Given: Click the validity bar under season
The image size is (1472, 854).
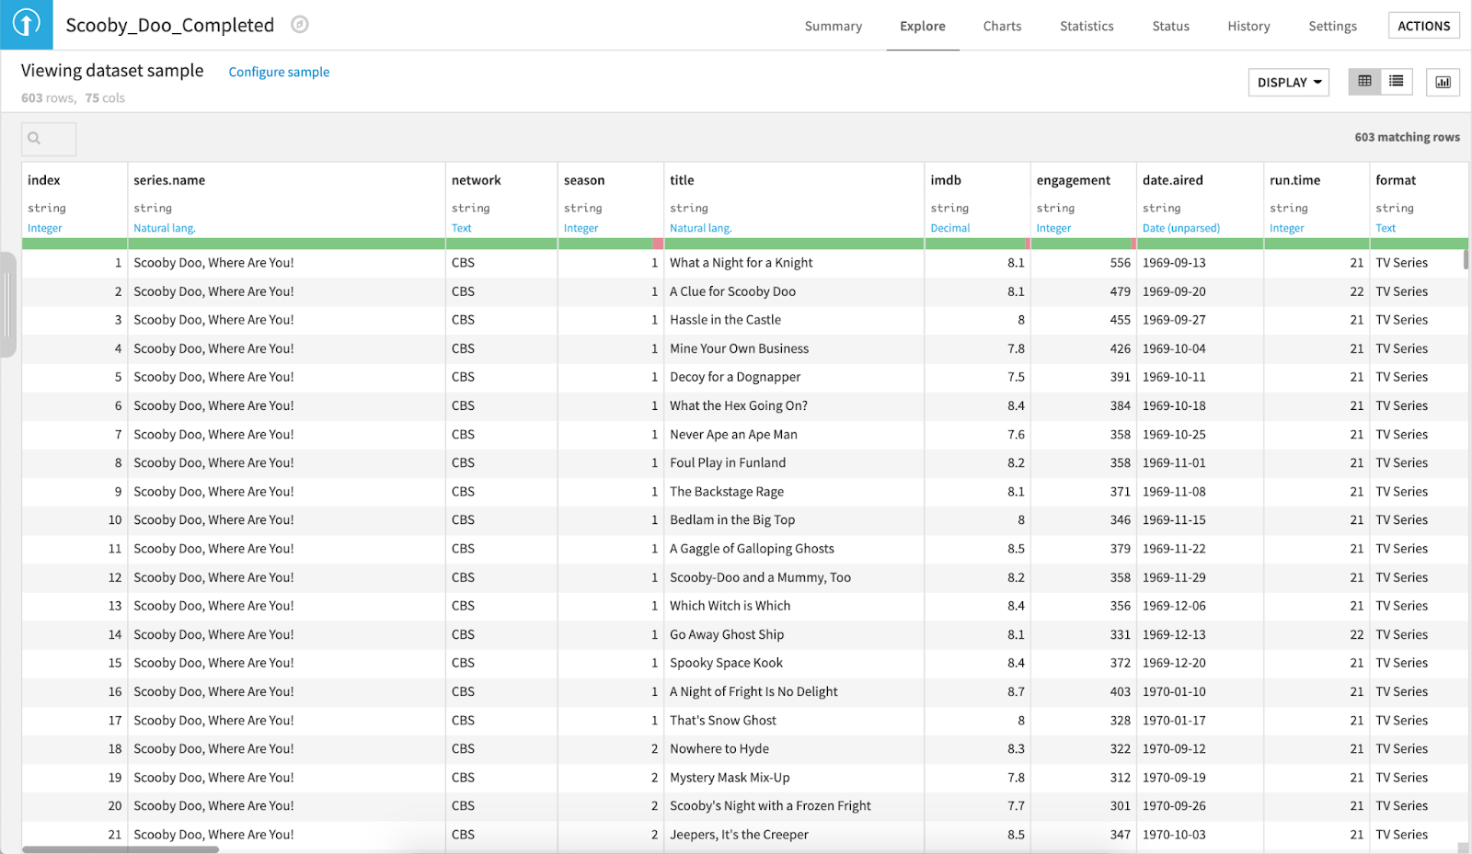Looking at the screenshot, I should pyautogui.click(x=611, y=244).
